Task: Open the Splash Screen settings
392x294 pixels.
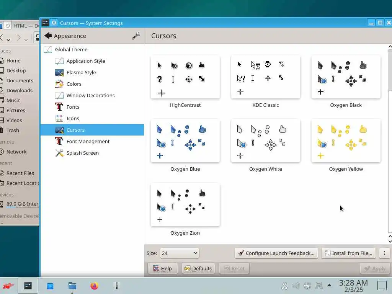Action: pos(92,153)
